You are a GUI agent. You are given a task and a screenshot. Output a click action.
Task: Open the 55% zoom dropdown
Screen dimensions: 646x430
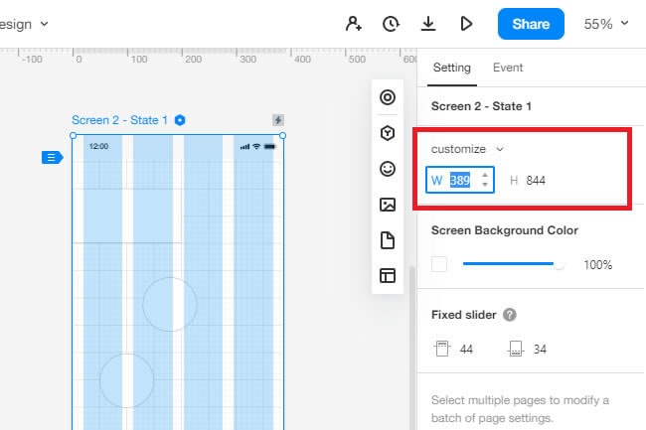pos(606,24)
